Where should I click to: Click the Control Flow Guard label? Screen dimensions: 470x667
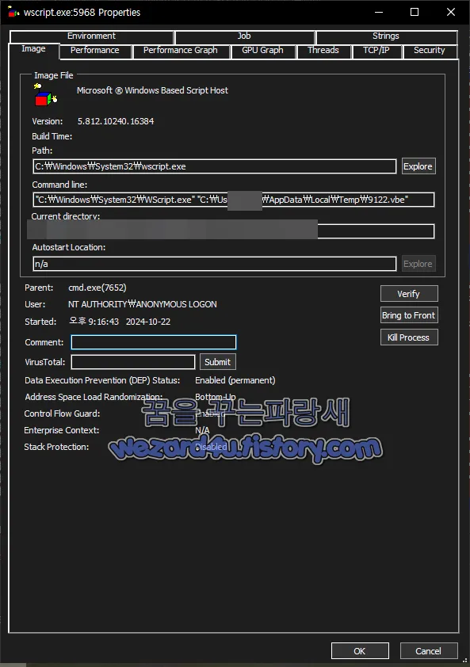[x=62, y=414]
